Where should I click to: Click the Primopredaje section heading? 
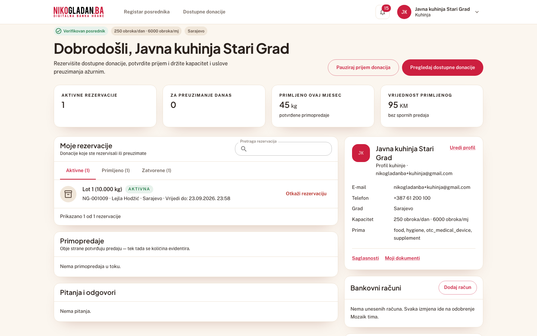click(x=82, y=241)
